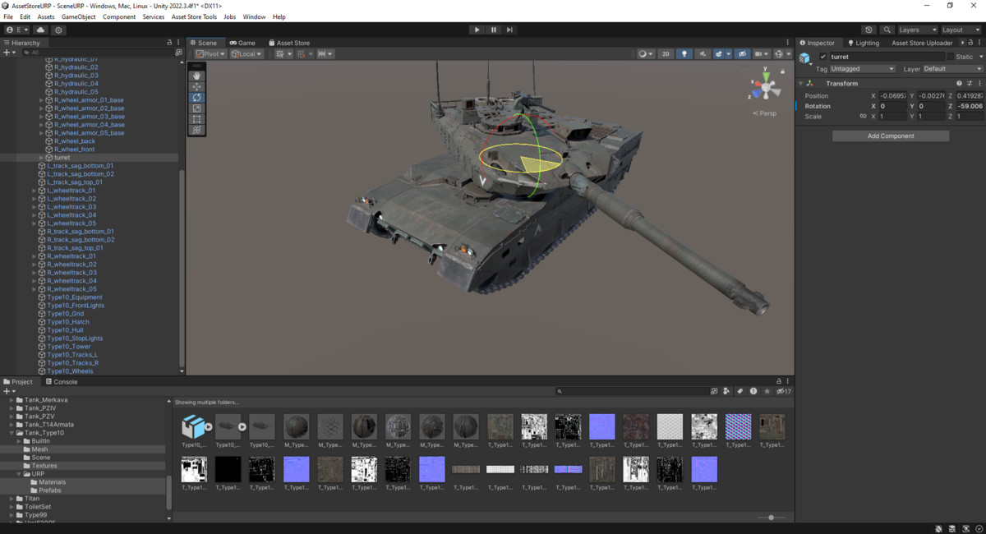Toggle 2D mode in the Scene view

[666, 53]
